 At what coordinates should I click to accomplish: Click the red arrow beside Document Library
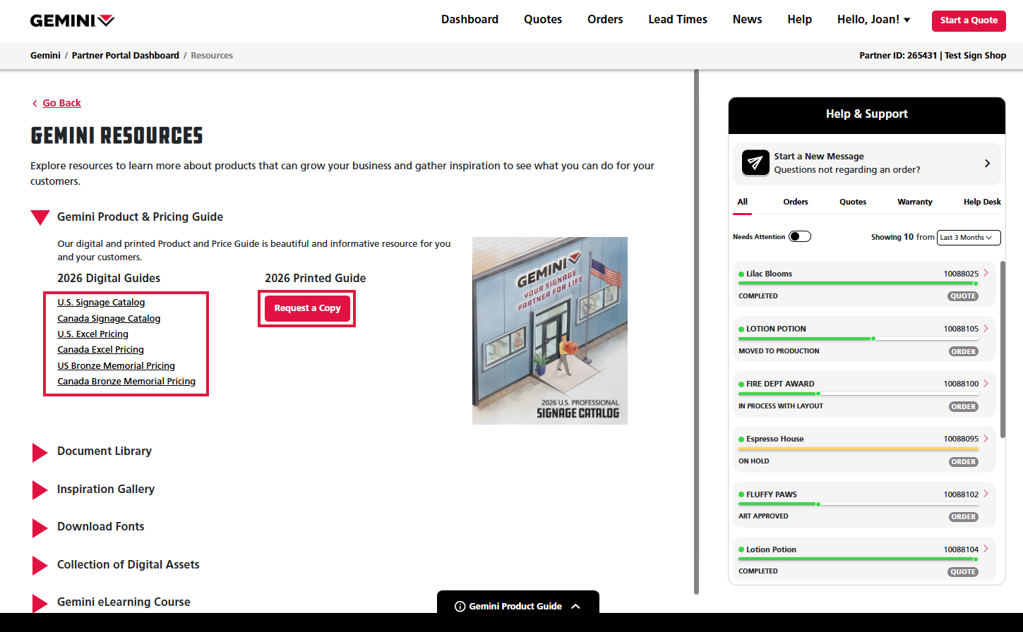click(x=40, y=452)
